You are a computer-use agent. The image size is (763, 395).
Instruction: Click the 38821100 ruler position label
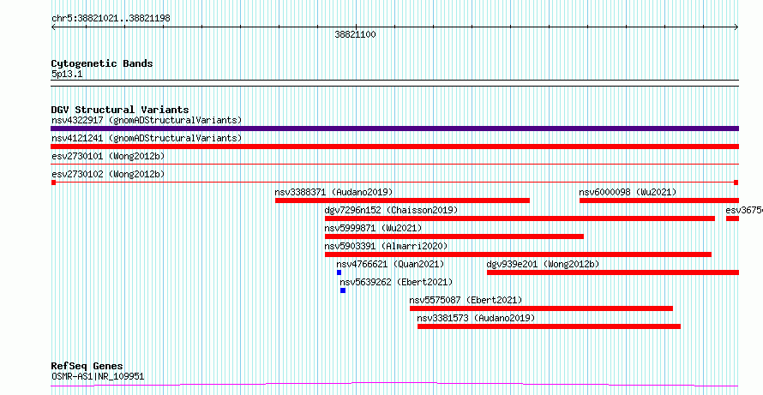[x=355, y=34]
